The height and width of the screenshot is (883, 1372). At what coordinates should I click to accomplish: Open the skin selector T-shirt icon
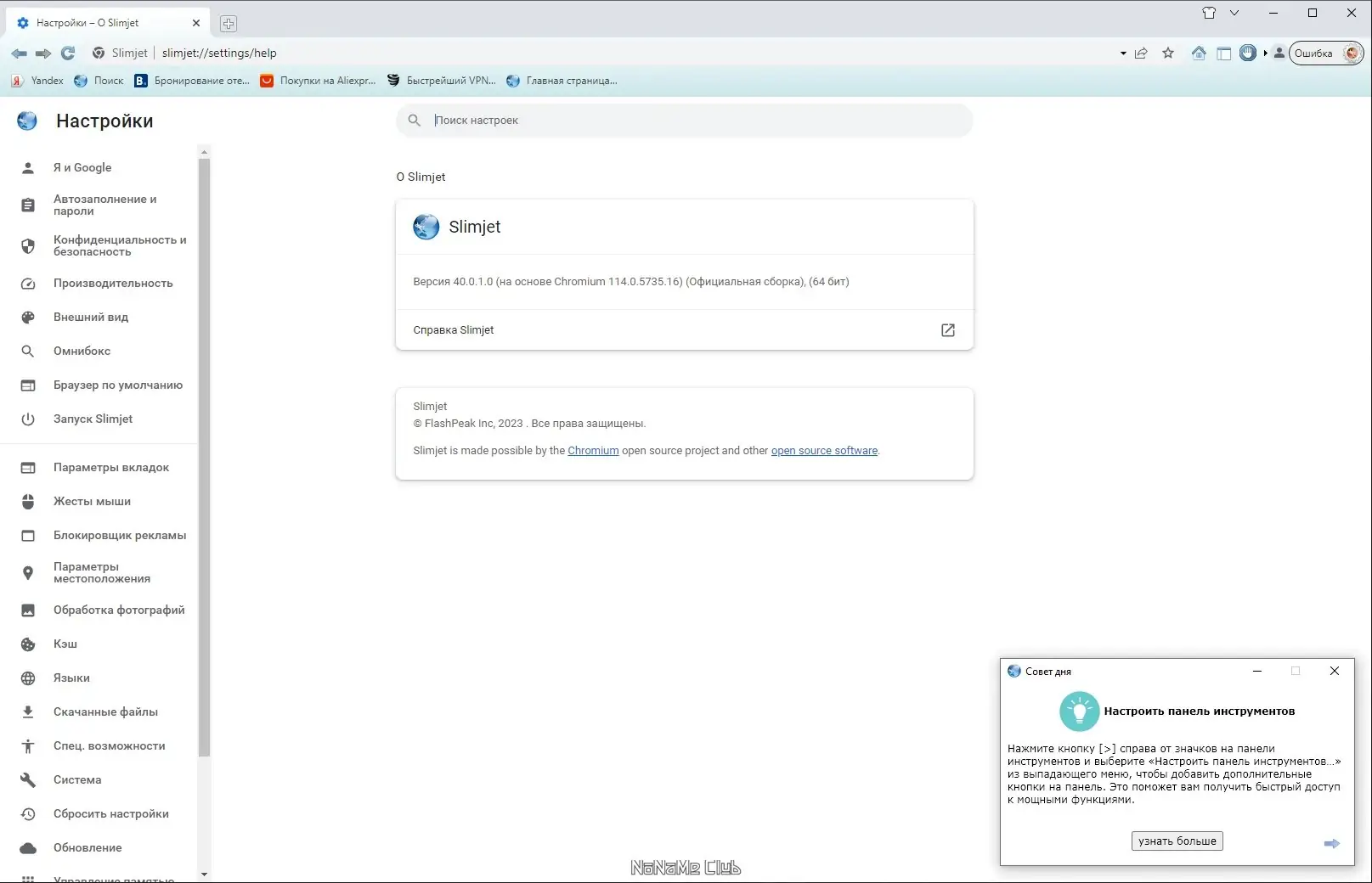coord(1209,13)
